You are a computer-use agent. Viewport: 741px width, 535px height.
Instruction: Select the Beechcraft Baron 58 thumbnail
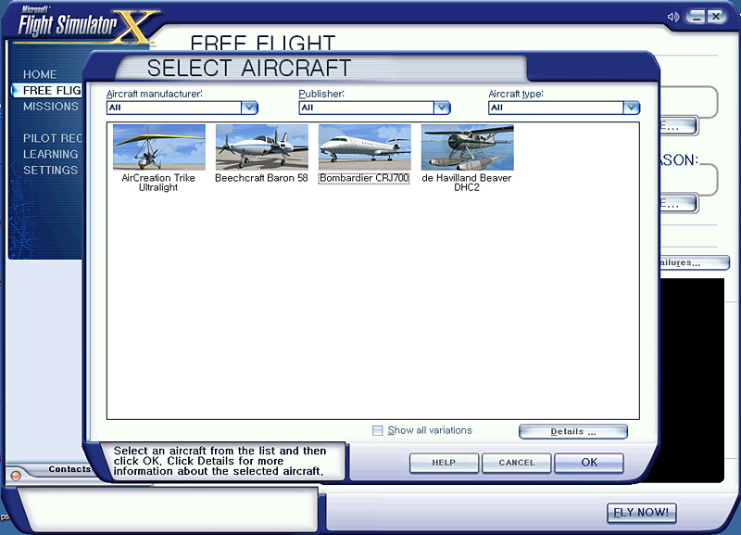pos(262,147)
